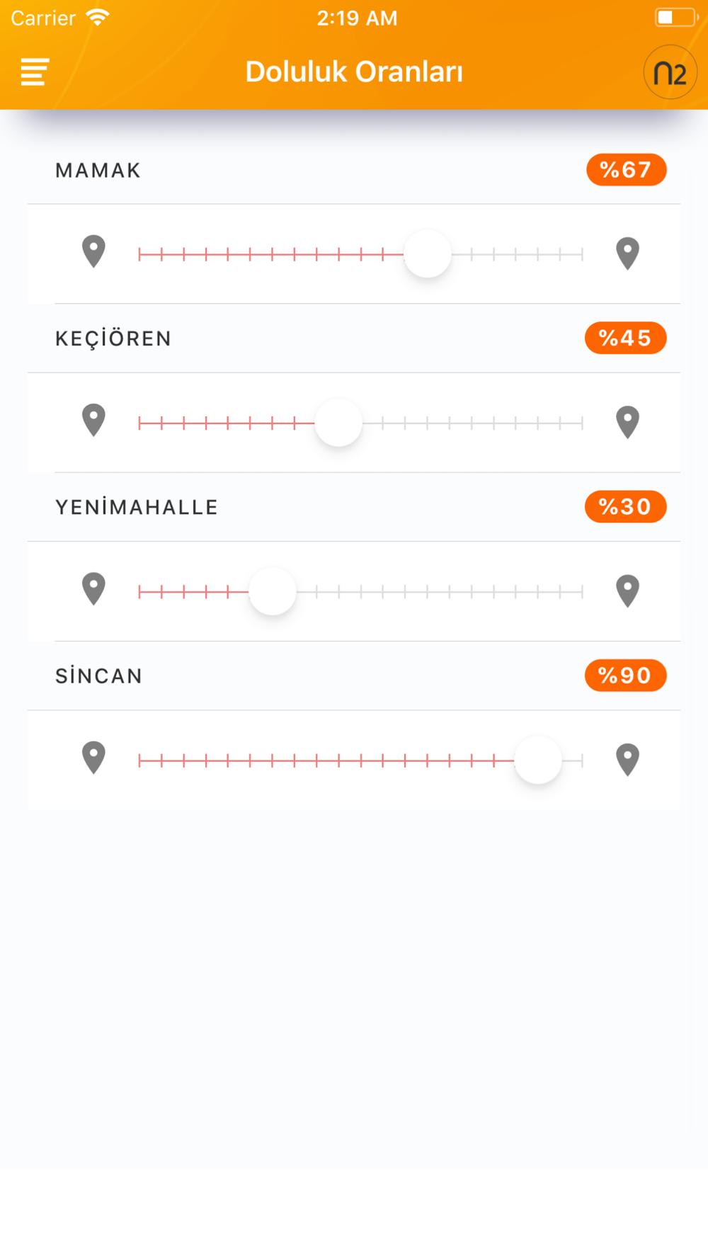Screen dimensions: 708x1259
Task: Select the MAMAK district header
Action: click(98, 171)
